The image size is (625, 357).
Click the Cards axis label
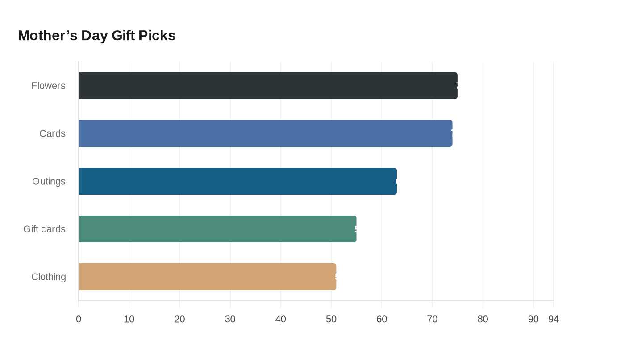pyautogui.click(x=52, y=133)
